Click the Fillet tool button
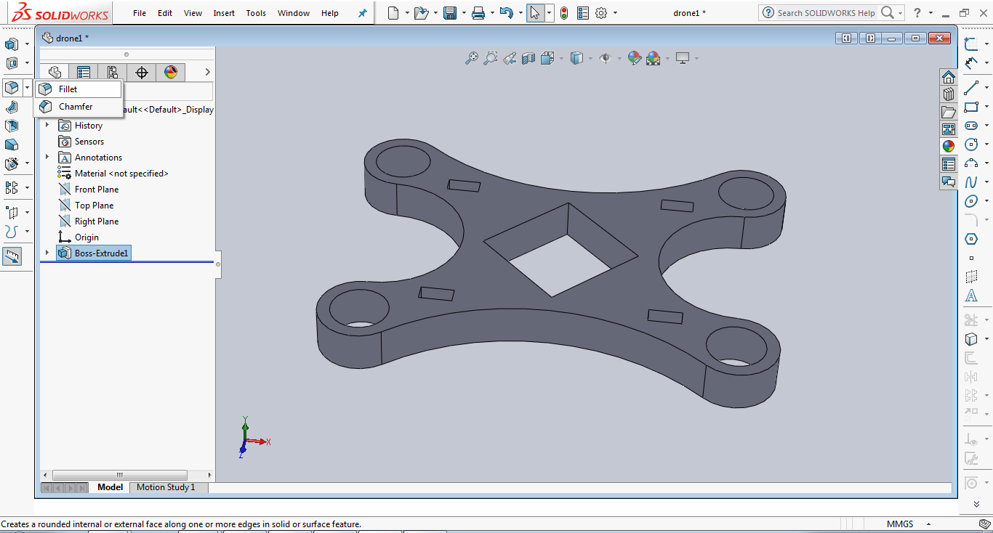Screen dimensions: 993x533 (12, 88)
